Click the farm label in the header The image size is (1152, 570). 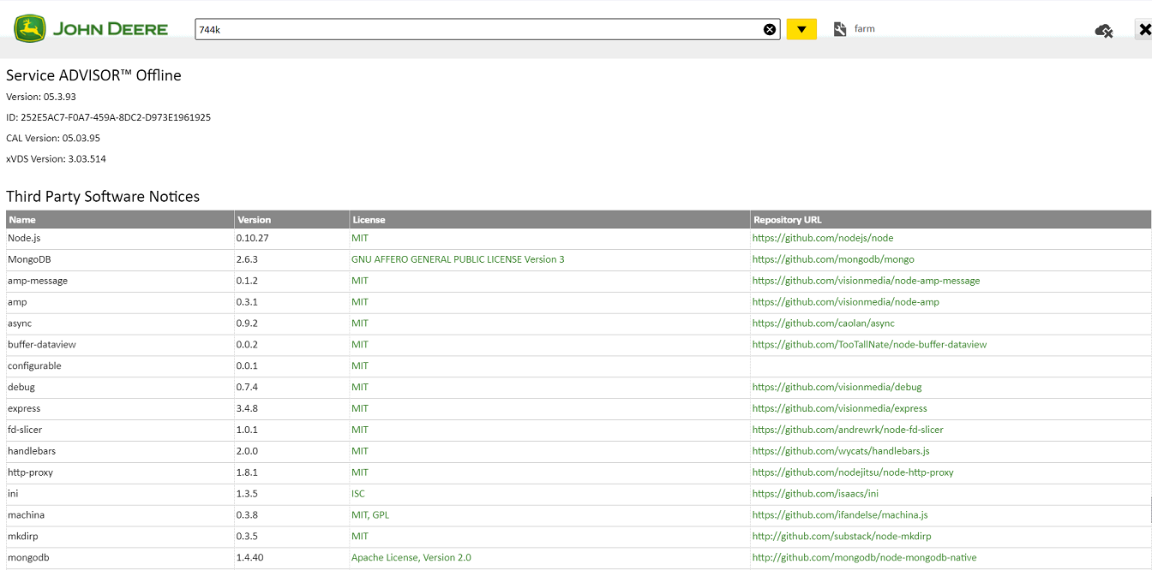(864, 29)
